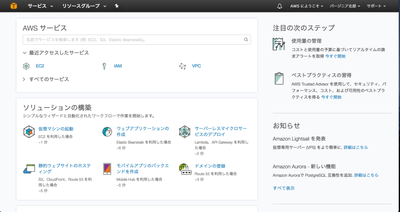Viewport: 400px width, 212px height.
Task: Click the service search input field
Action: click(137, 39)
